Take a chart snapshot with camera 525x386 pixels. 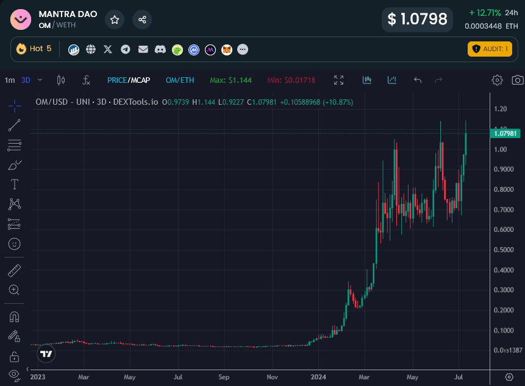pyautogui.click(x=518, y=80)
